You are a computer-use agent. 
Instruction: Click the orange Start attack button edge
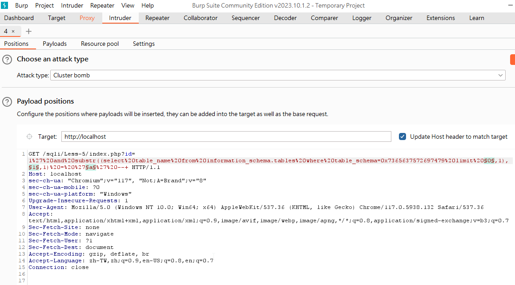512,60
